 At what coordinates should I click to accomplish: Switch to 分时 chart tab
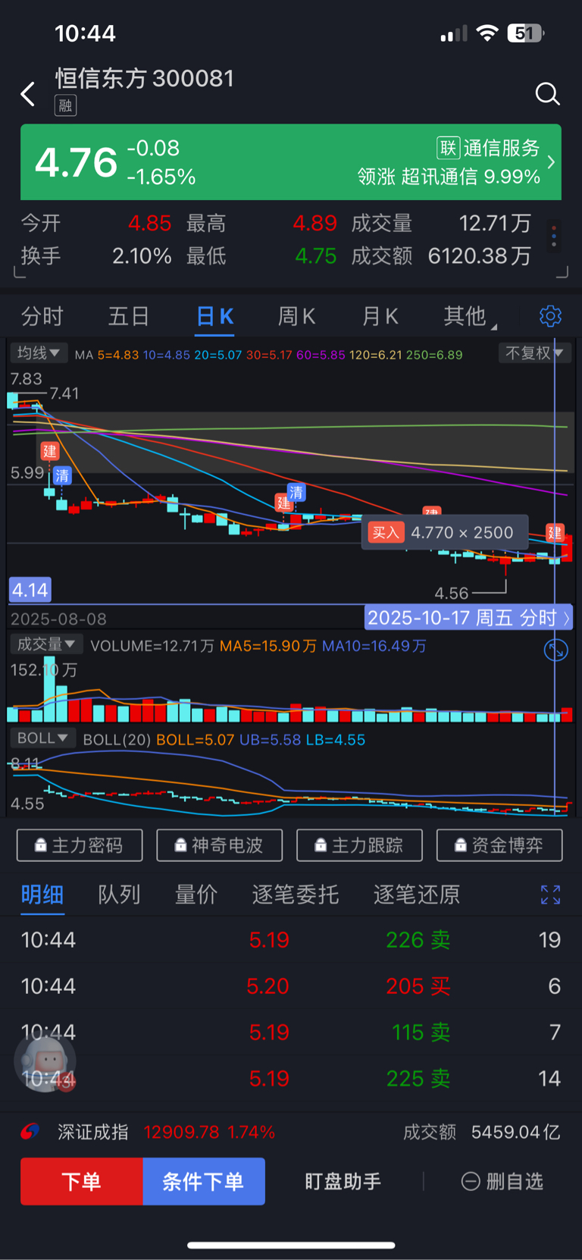(42, 316)
